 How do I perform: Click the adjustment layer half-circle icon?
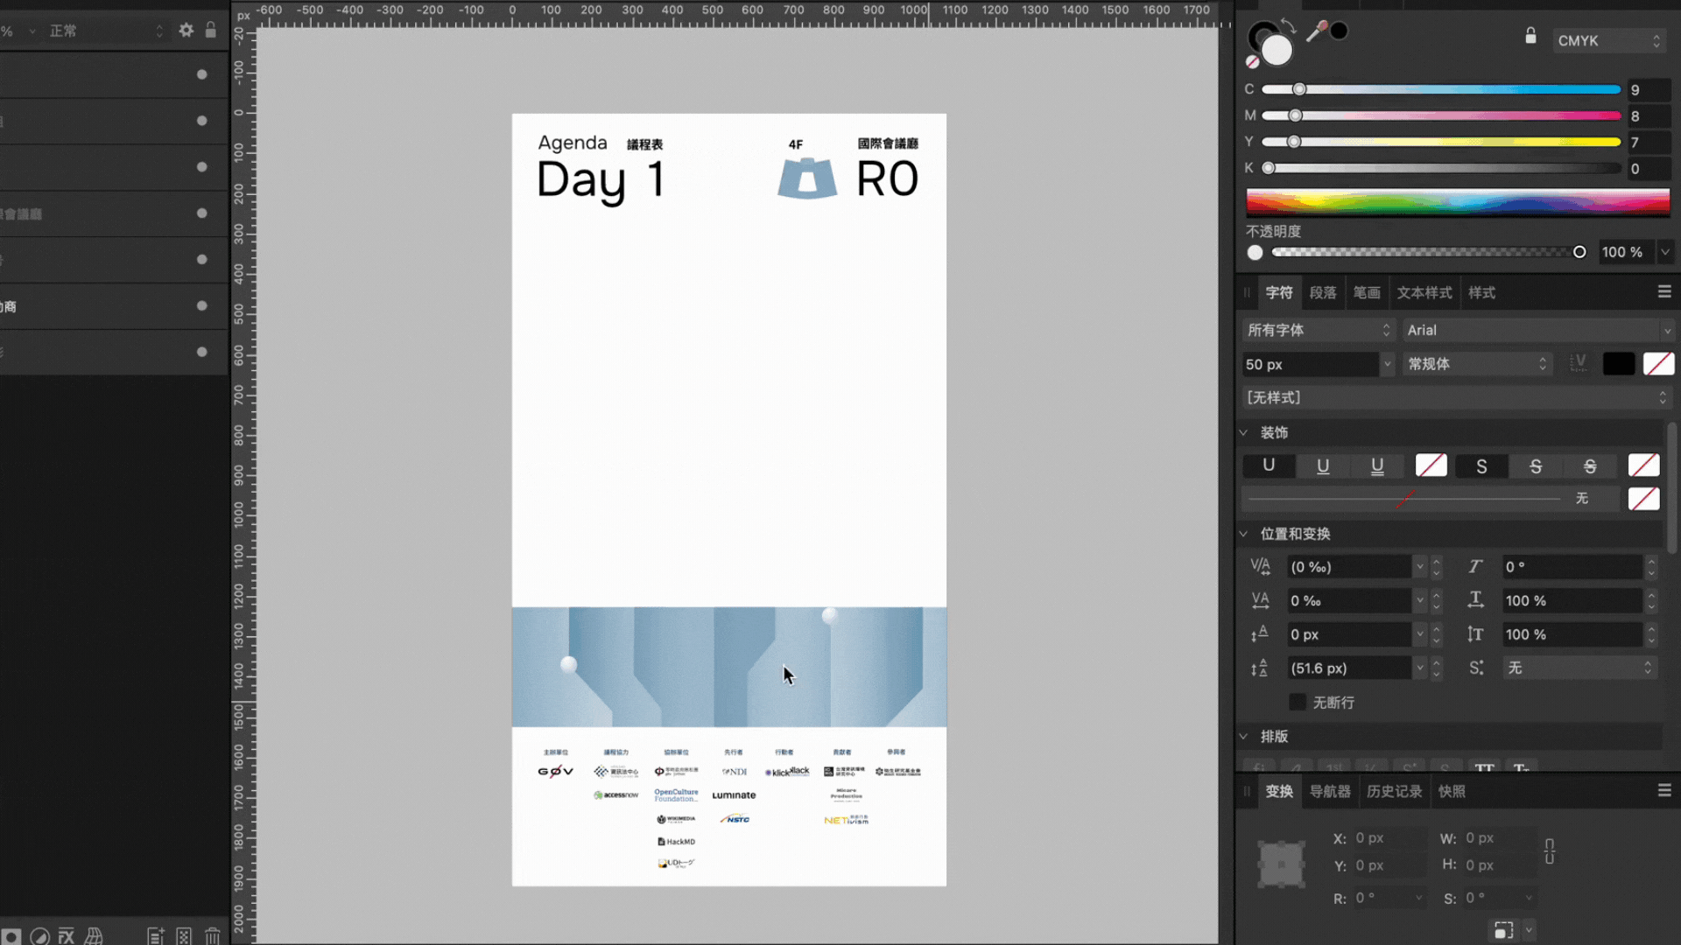pyautogui.click(x=39, y=936)
